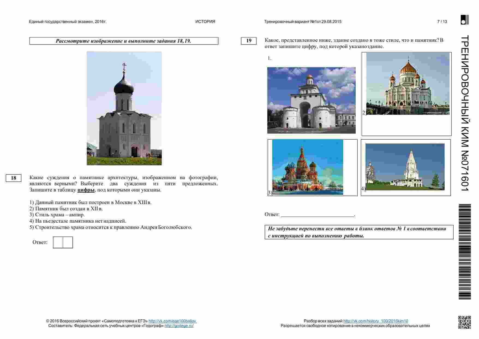Click the QR code in the bottom-right corner

pos(464,322)
